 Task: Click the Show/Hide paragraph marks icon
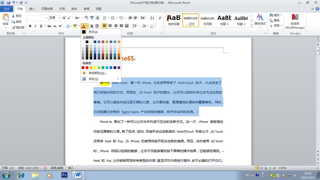coord(160,18)
